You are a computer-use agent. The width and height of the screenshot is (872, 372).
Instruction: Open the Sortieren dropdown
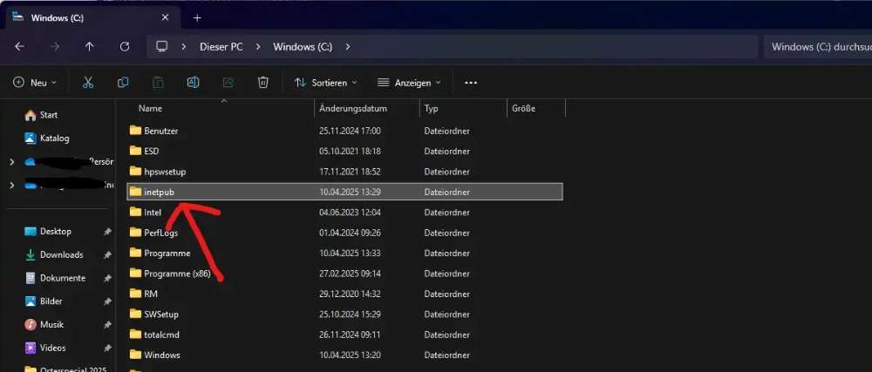click(x=326, y=83)
